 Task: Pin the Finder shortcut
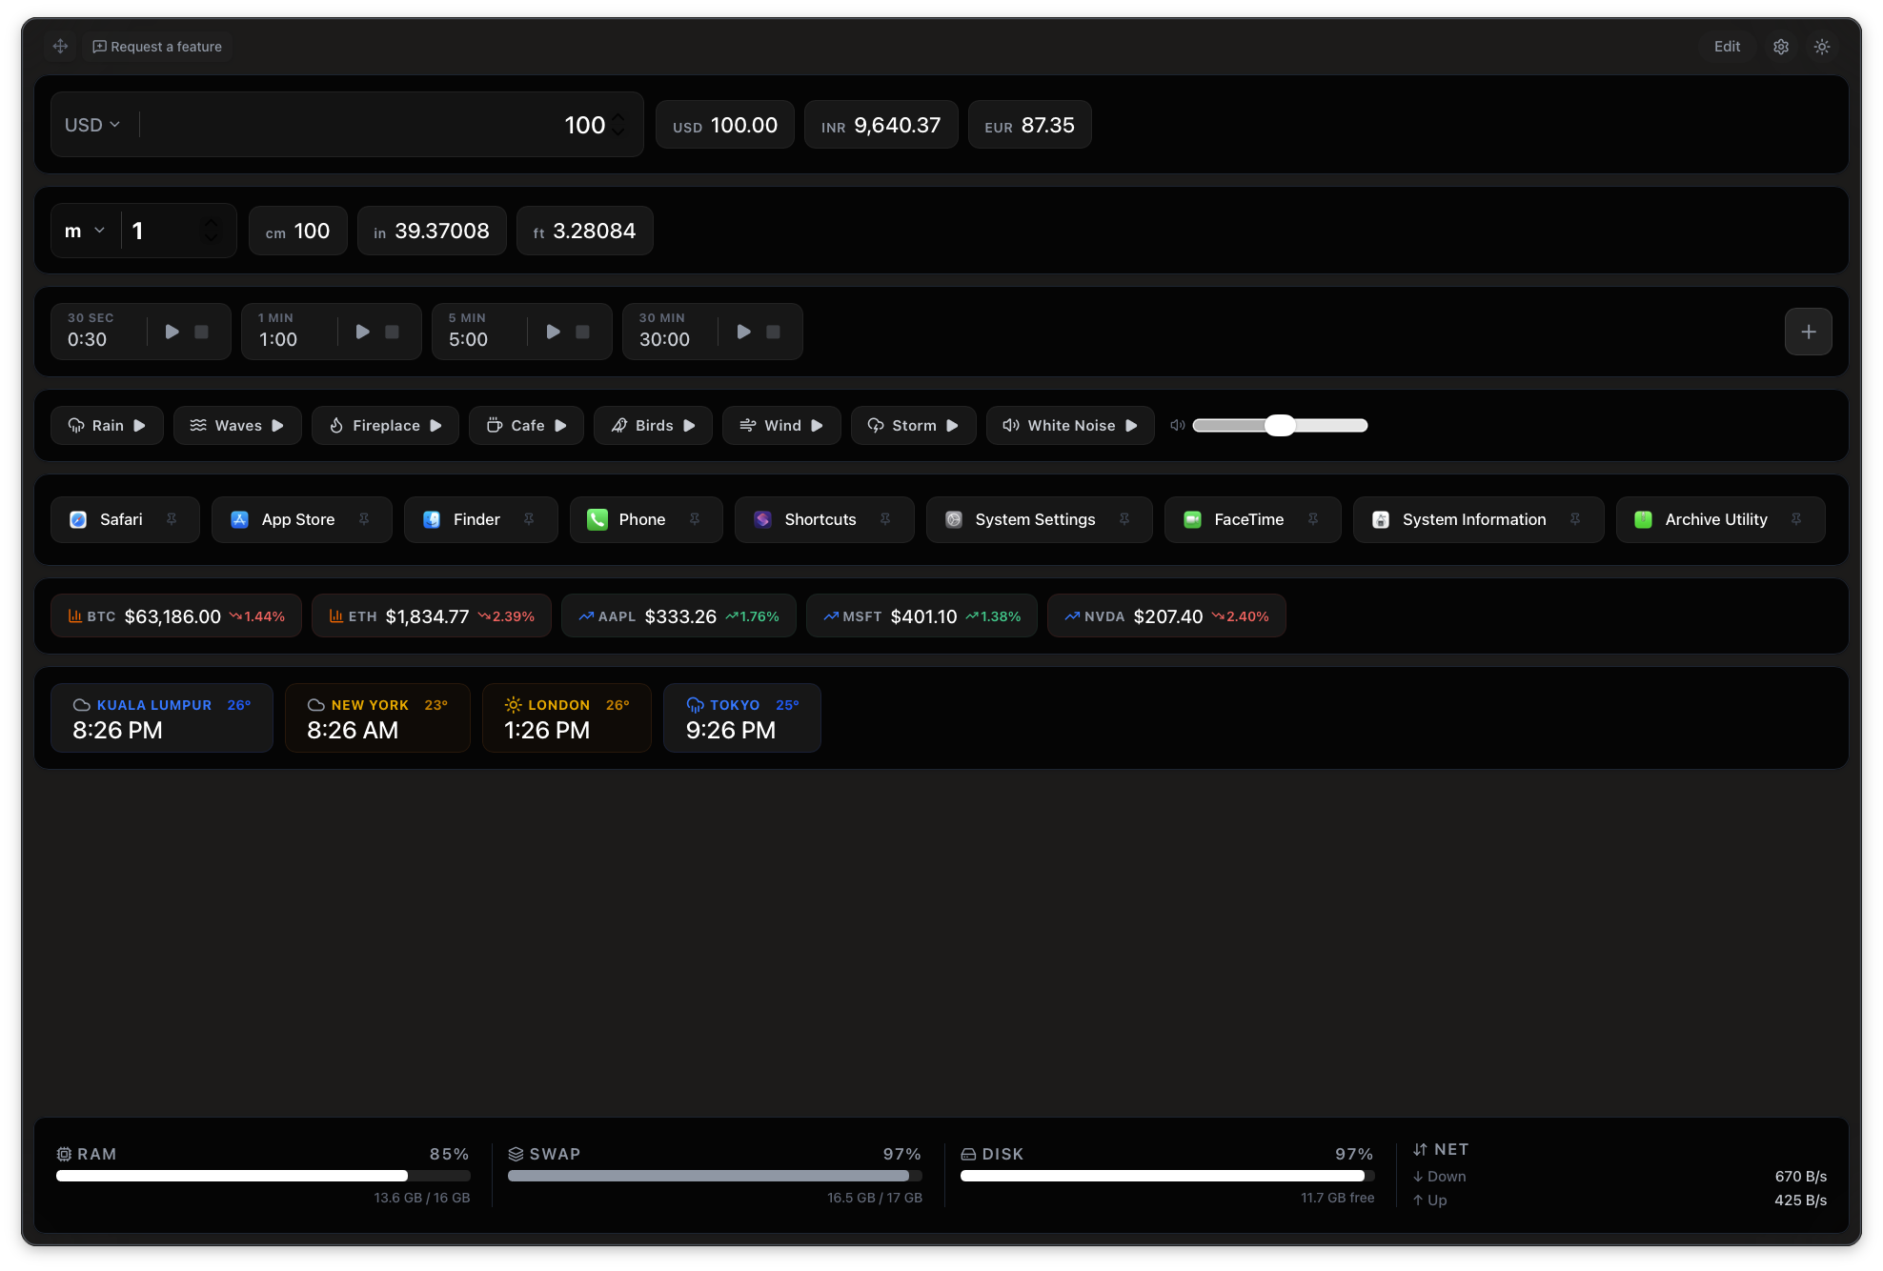tap(529, 519)
